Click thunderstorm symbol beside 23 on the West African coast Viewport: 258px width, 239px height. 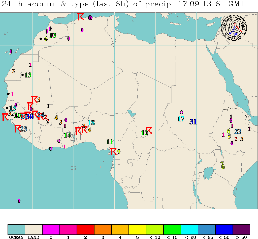click(x=18, y=128)
